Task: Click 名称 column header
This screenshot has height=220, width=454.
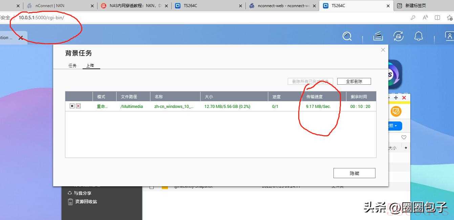Action: click(175, 97)
